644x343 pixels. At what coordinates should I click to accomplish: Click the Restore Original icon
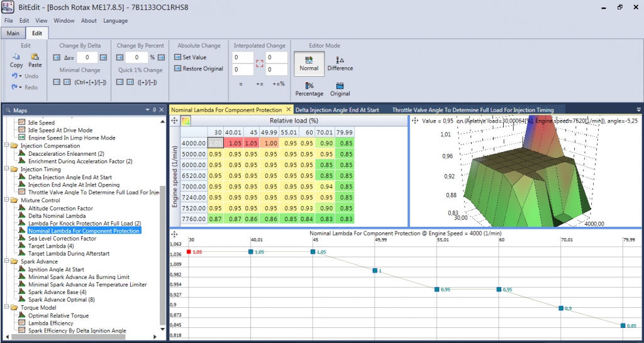(177, 68)
